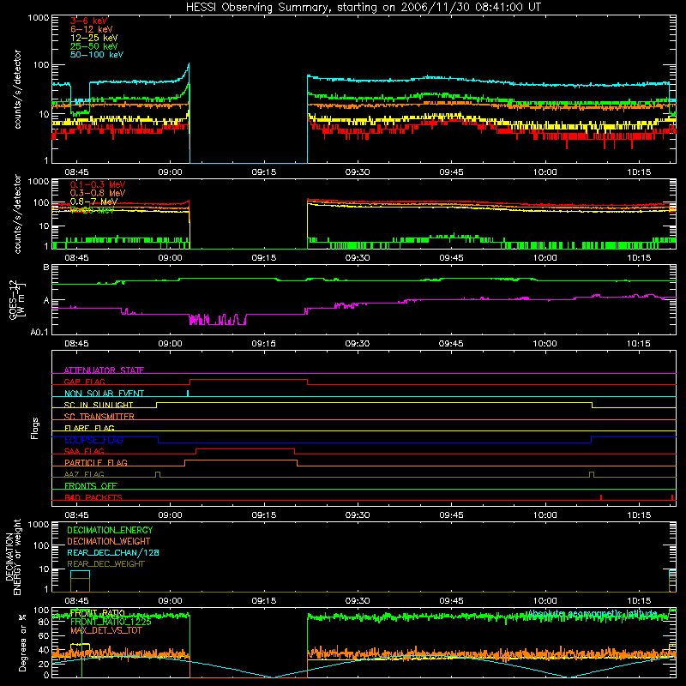Select the GAP_FLAG label
This screenshot has width=686, height=686.
pos(84,382)
